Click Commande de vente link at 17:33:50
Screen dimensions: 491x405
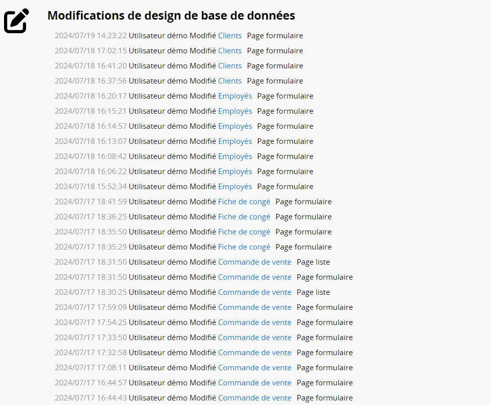point(254,338)
